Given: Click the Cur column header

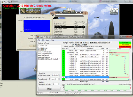Looking at the screenshot, I should click(x=107, y=48).
